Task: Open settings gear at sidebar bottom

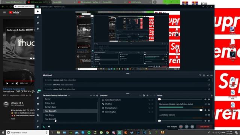Action: [x=37, y=127]
